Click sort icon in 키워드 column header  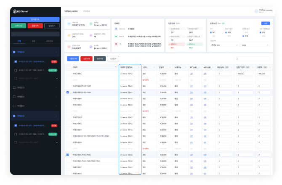tap(116, 67)
